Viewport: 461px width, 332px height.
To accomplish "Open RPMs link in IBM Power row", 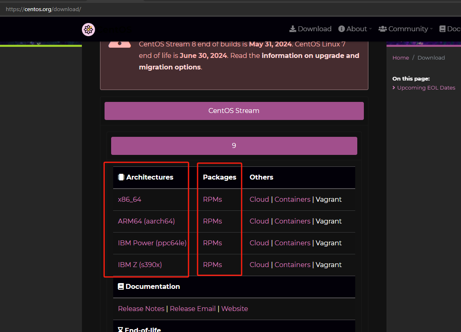I will [x=212, y=243].
